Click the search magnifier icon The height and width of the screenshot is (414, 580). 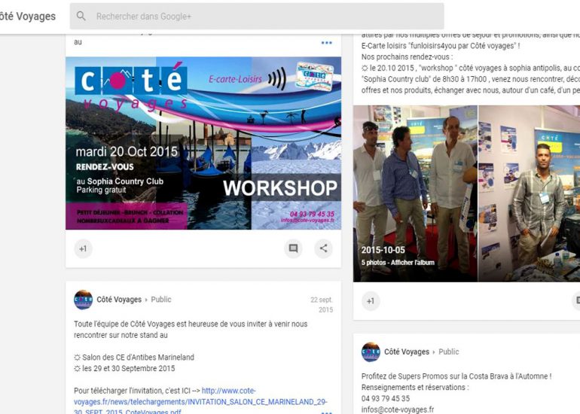tap(81, 16)
